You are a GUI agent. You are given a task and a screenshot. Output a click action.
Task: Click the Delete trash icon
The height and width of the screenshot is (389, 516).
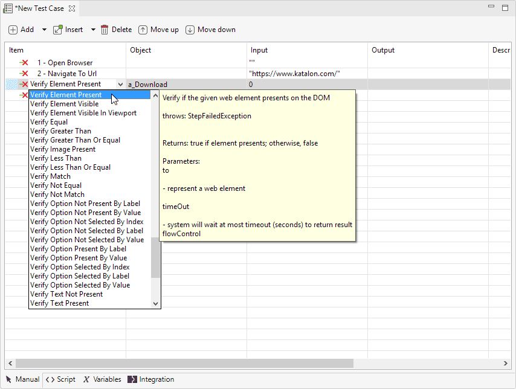point(105,30)
